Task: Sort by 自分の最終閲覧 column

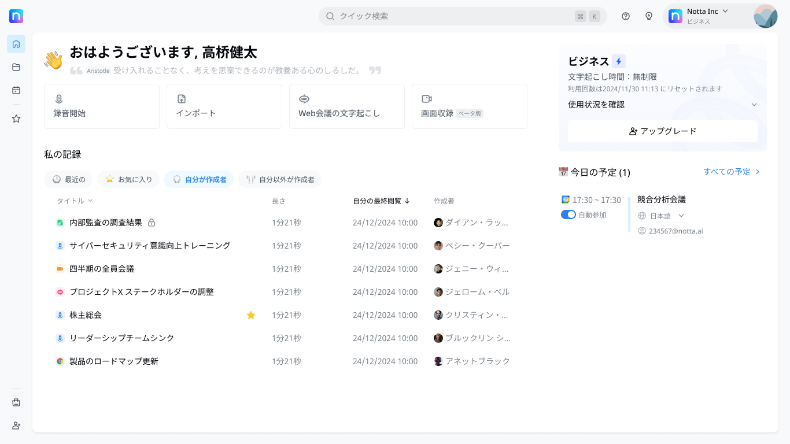Action: [381, 201]
